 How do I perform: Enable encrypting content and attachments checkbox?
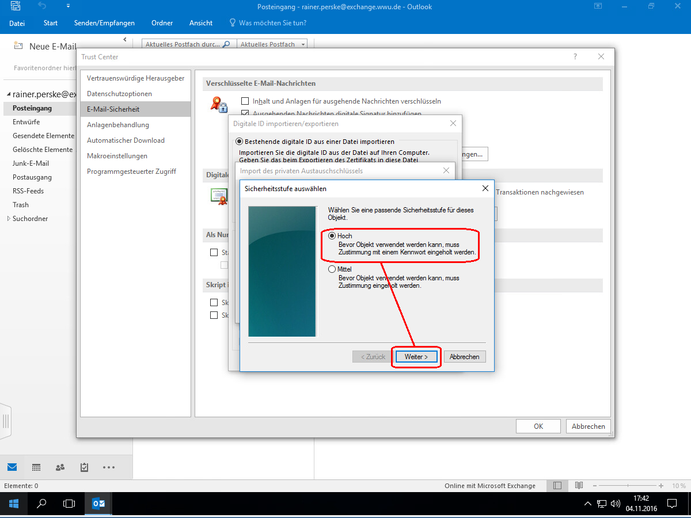(245, 101)
